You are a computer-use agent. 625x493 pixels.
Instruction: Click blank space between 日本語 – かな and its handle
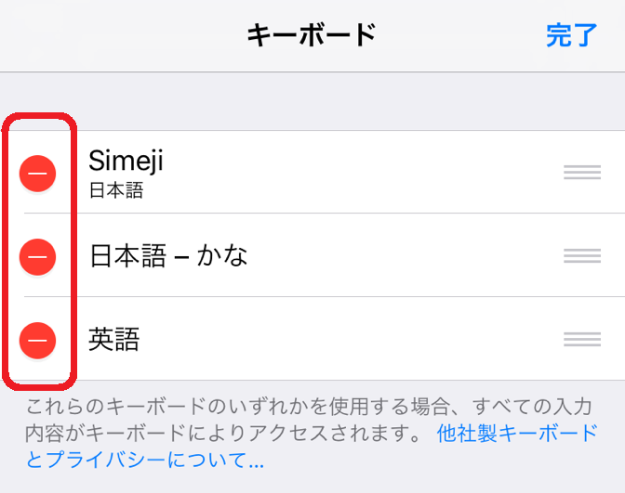pos(400,255)
